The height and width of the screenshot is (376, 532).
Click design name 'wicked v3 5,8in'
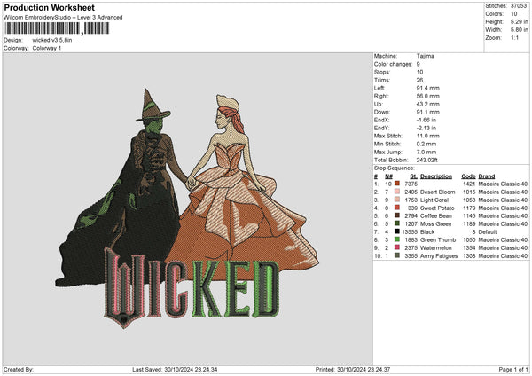coord(52,40)
